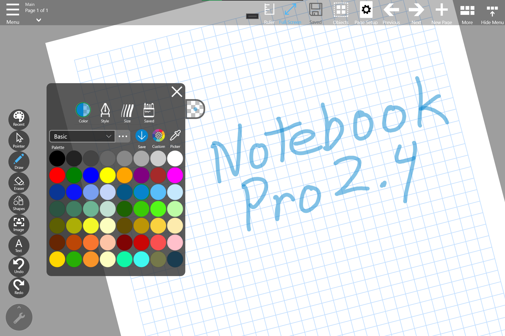Viewport: 505px width, 336px height.
Task: Click the Redo button
Action: (x=19, y=288)
